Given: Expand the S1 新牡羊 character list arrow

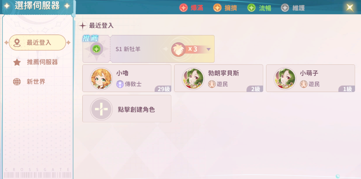Looking at the screenshot, I should point(209,49).
